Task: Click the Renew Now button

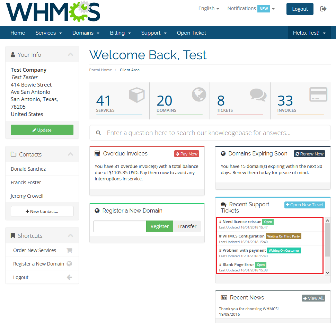Action: tap(309, 154)
